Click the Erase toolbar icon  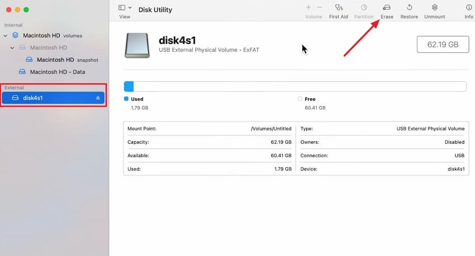pyautogui.click(x=387, y=8)
